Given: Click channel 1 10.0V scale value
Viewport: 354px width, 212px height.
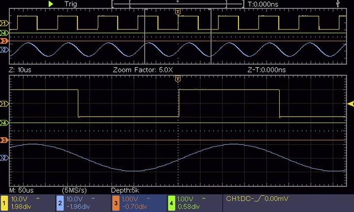Looking at the screenshot, I should (19, 199).
